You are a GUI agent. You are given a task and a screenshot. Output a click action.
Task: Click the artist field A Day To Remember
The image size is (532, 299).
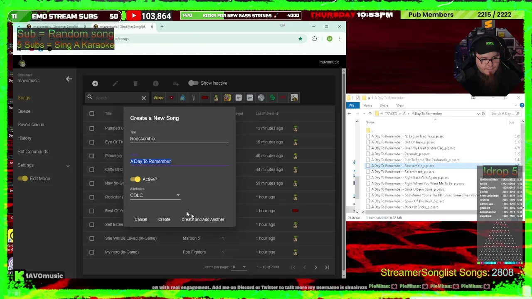[x=179, y=161]
